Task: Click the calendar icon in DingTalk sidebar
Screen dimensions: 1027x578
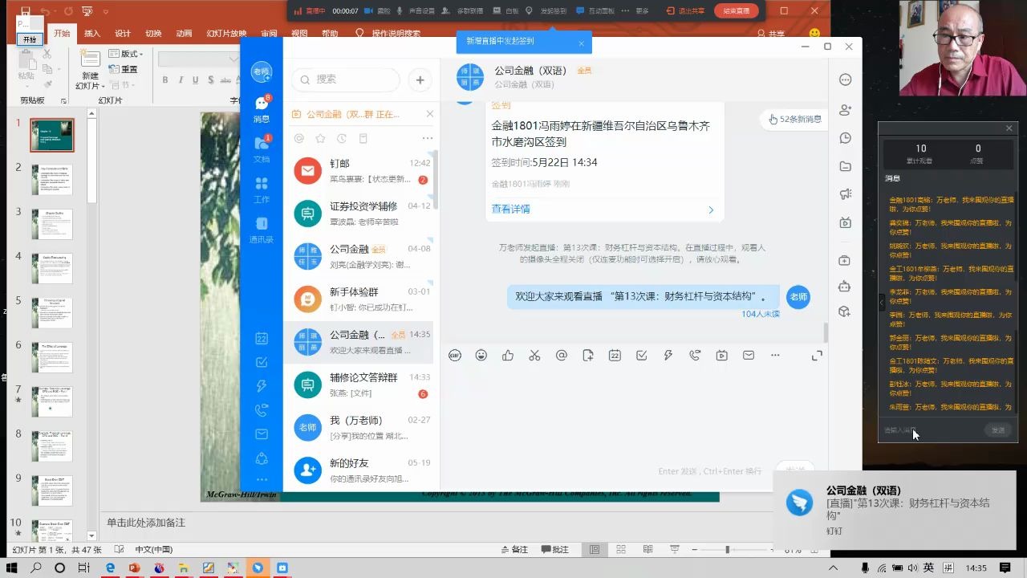Action: [262, 339]
